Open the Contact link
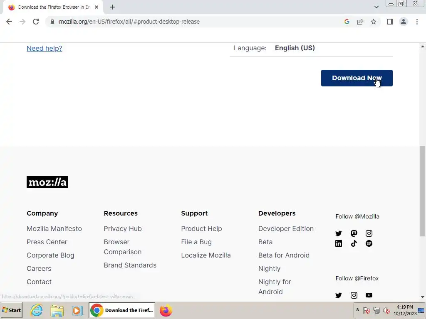 [39, 282]
